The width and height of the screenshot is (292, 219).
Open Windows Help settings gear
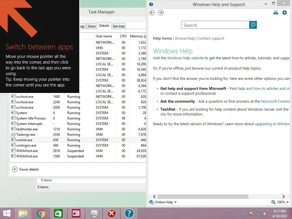point(284,13)
